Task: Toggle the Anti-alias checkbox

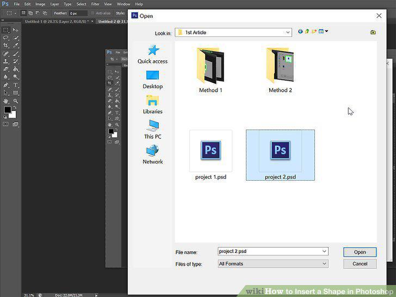Action: pyautogui.click(x=92, y=13)
